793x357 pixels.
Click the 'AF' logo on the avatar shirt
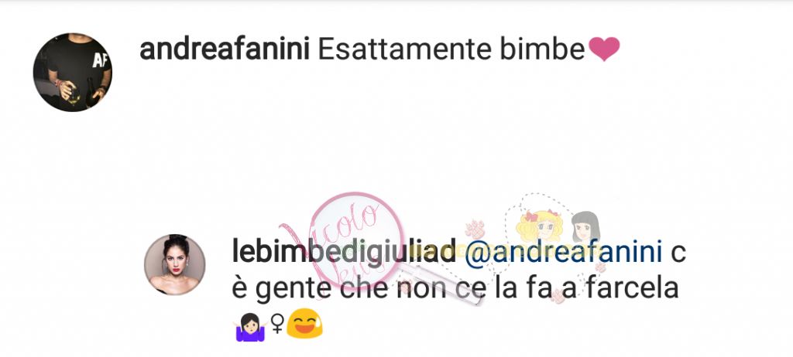click(x=100, y=60)
